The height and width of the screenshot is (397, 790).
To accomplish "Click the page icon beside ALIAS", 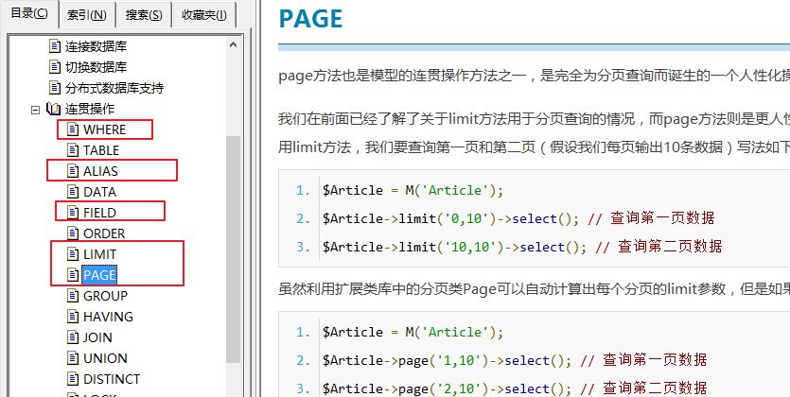I will 73,171.
